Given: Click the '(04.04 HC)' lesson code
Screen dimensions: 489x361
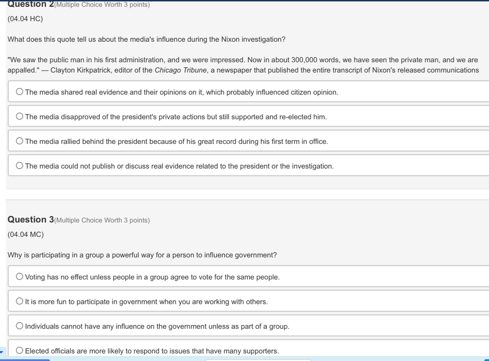Looking at the screenshot, I should tap(25, 19).
